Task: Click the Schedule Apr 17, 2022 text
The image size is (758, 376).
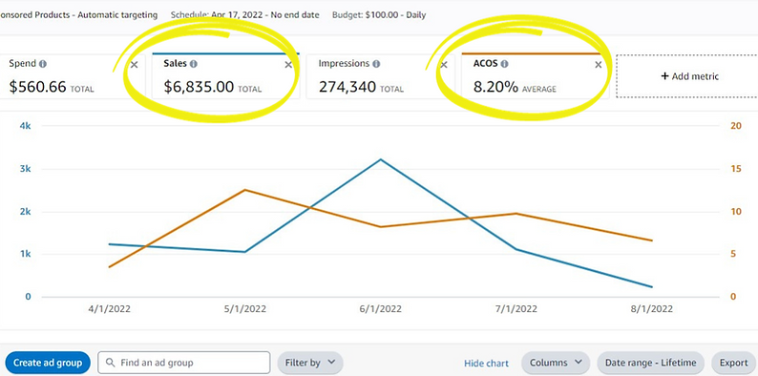Action: coord(244,15)
